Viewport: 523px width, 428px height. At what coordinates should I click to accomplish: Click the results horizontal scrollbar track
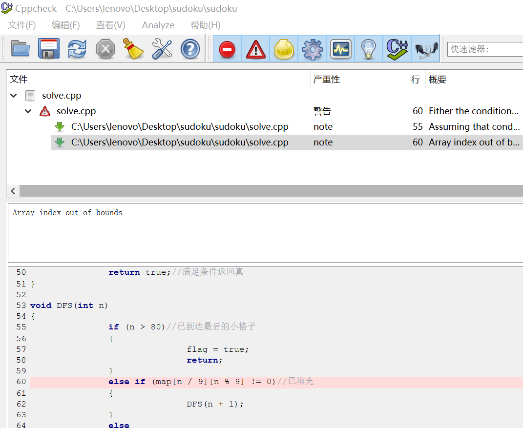pyautogui.click(x=271, y=191)
